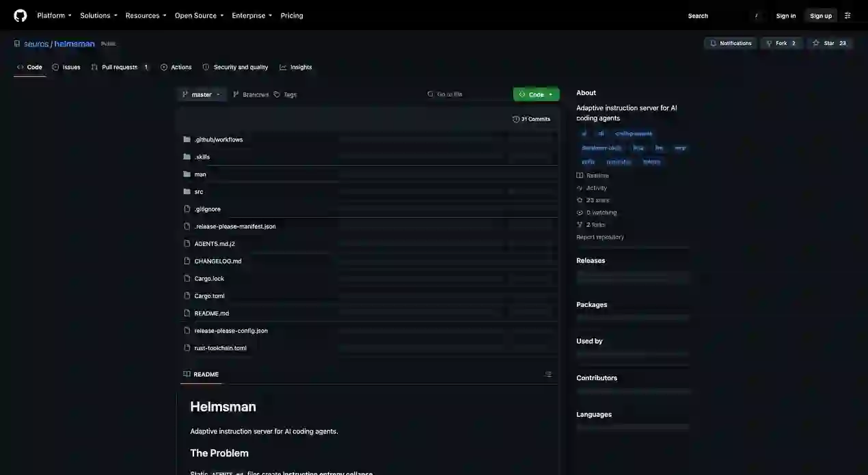Focus the Search box in the header
The image size is (868, 475).
tap(724, 16)
